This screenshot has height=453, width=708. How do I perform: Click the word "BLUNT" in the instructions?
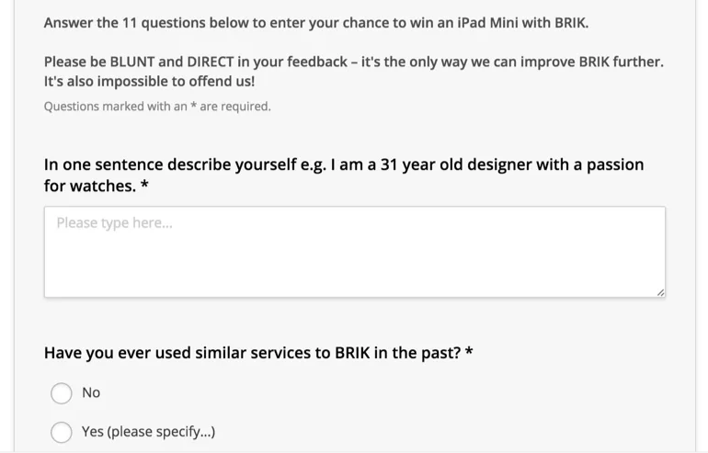tap(132, 62)
